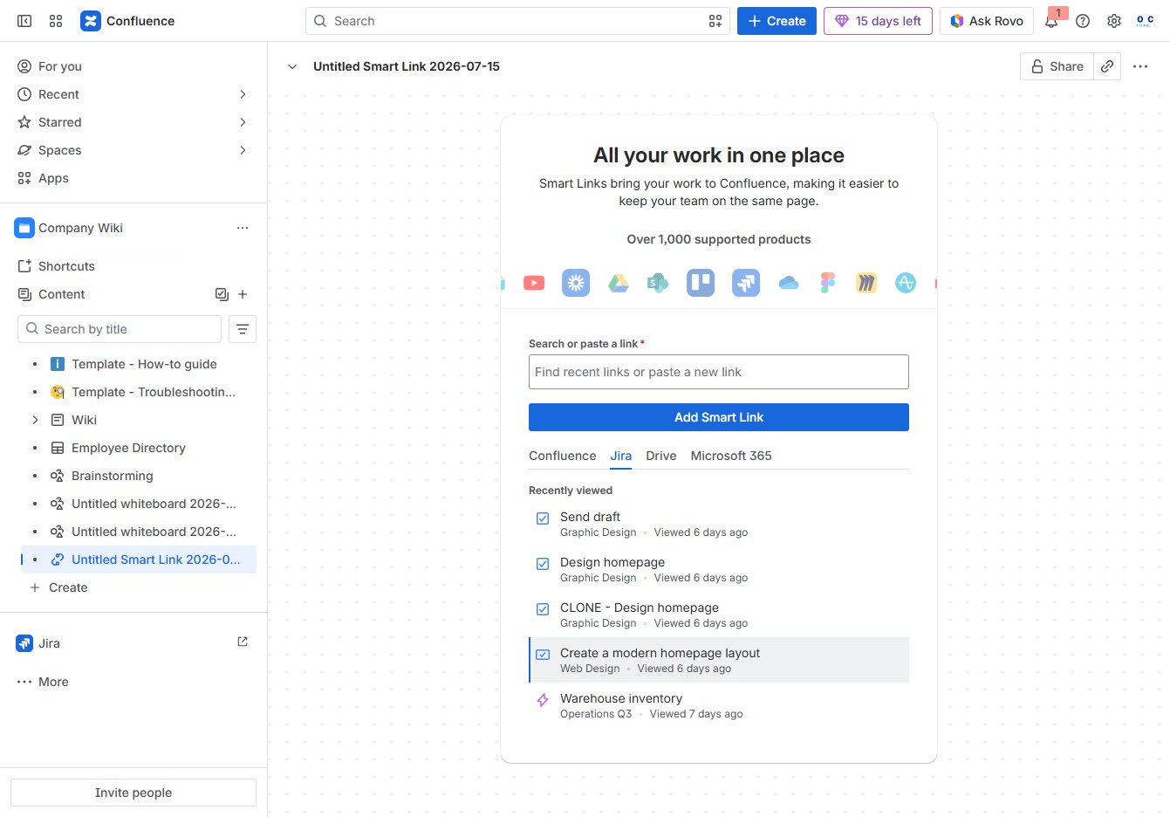Open Jira link in sidebar
The image size is (1170, 817).
(49, 643)
